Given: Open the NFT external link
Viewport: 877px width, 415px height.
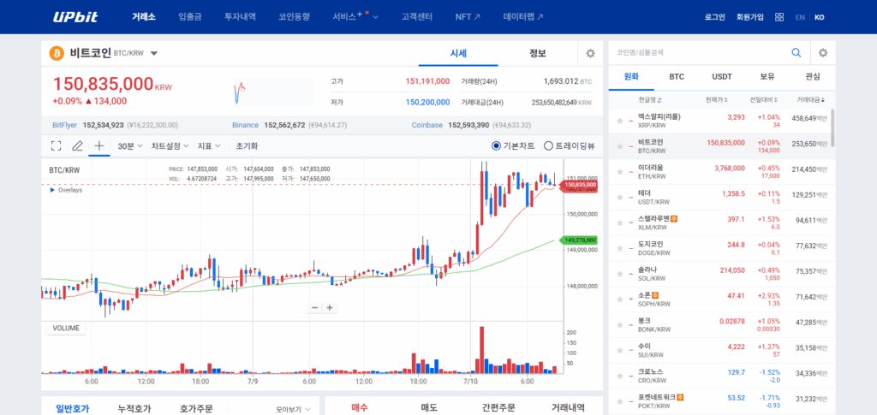Looking at the screenshot, I should [x=468, y=17].
